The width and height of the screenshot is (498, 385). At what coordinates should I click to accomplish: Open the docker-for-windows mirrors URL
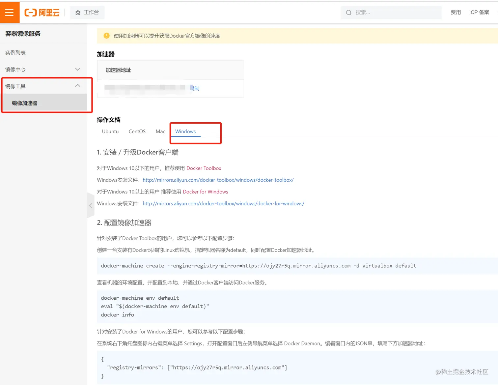[223, 204]
